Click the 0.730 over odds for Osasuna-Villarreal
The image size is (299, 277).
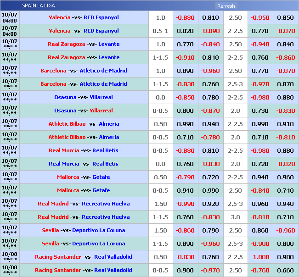[260, 111]
